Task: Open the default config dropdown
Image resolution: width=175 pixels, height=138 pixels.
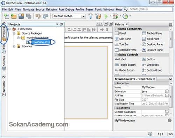Action: tap(69, 16)
